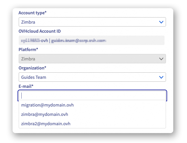Choose zimbra@mydomain.ovh from the suggestions
This screenshot has width=187, height=143.
(44, 114)
